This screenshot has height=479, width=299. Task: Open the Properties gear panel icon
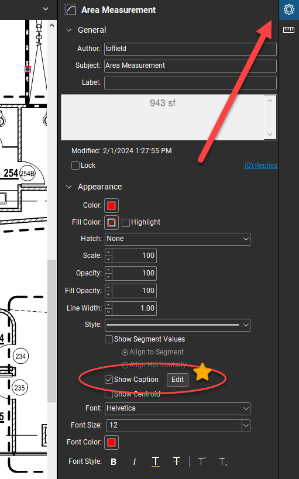(289, 9)
